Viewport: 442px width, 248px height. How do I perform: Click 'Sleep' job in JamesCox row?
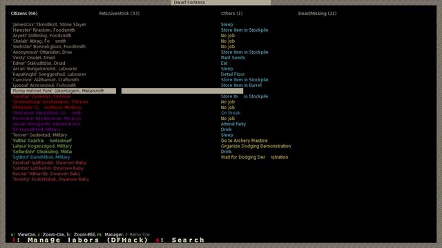pos(227,25)
